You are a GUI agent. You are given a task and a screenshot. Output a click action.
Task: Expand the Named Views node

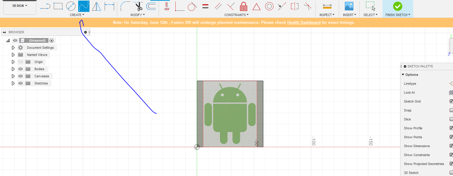pos(13,55)
